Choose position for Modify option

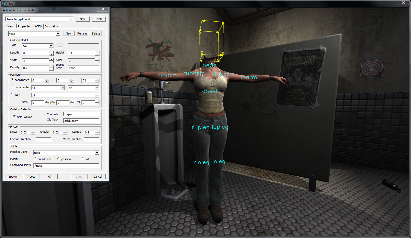click(x=58, y=159)
